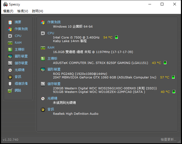Open the 作業系統 heading link in summary
This screenshot has width=182, height=144.
[x=54, y=22]
